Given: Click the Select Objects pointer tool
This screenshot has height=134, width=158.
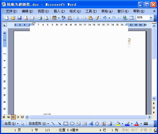Looking at the screenshot, I should pyautogui.click(x=22, y=123).
